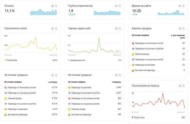Click drag handle of Посетители из поиска widget
This screenshot has height=124, width=190.
(184, 86)
